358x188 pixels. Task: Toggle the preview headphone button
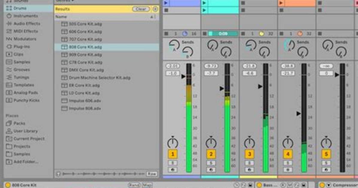58,174
